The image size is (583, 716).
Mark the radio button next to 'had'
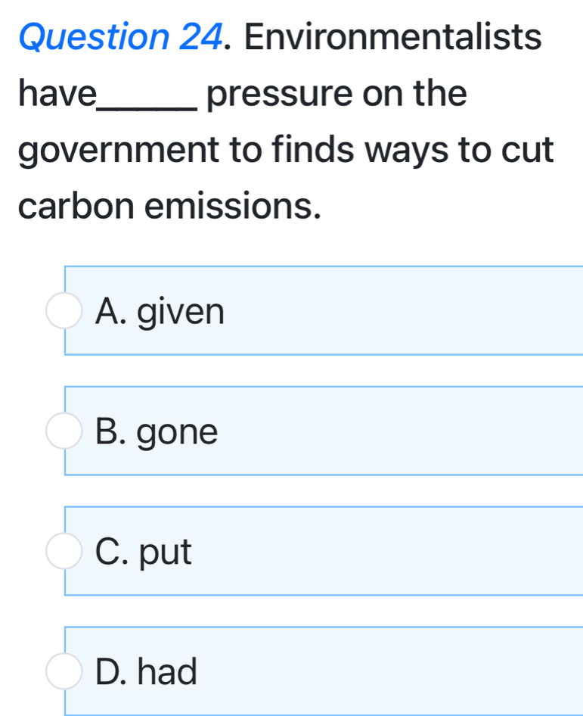pyautogui.click(x=64, y=671)
